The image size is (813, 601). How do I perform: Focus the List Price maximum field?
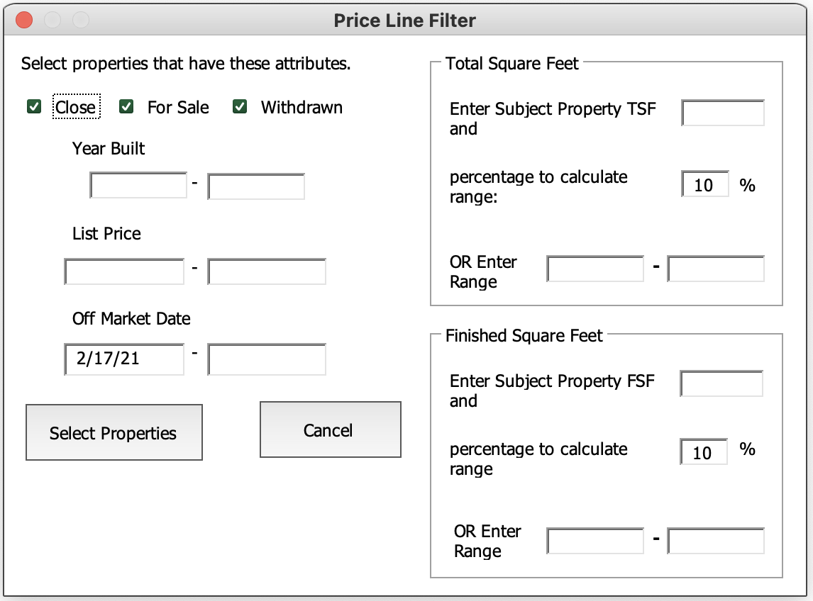click(267, 271)
